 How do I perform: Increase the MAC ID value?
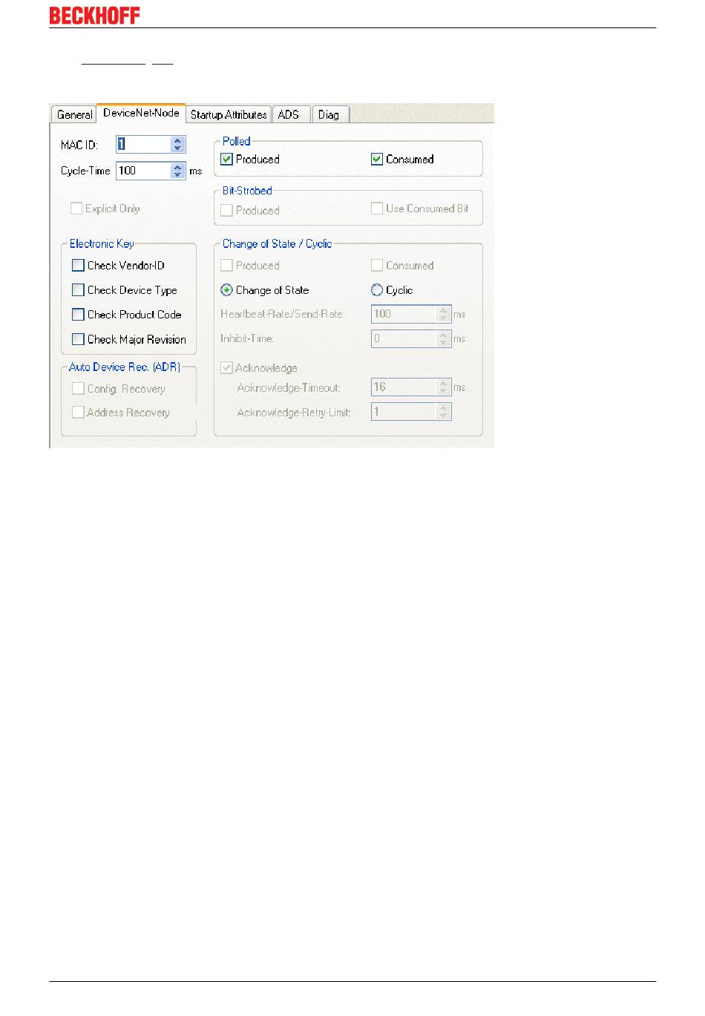[x=177, y=140]
